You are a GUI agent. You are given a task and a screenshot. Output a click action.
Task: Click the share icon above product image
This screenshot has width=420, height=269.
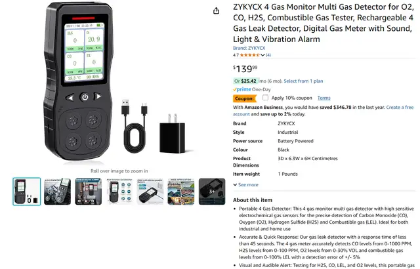216,10
